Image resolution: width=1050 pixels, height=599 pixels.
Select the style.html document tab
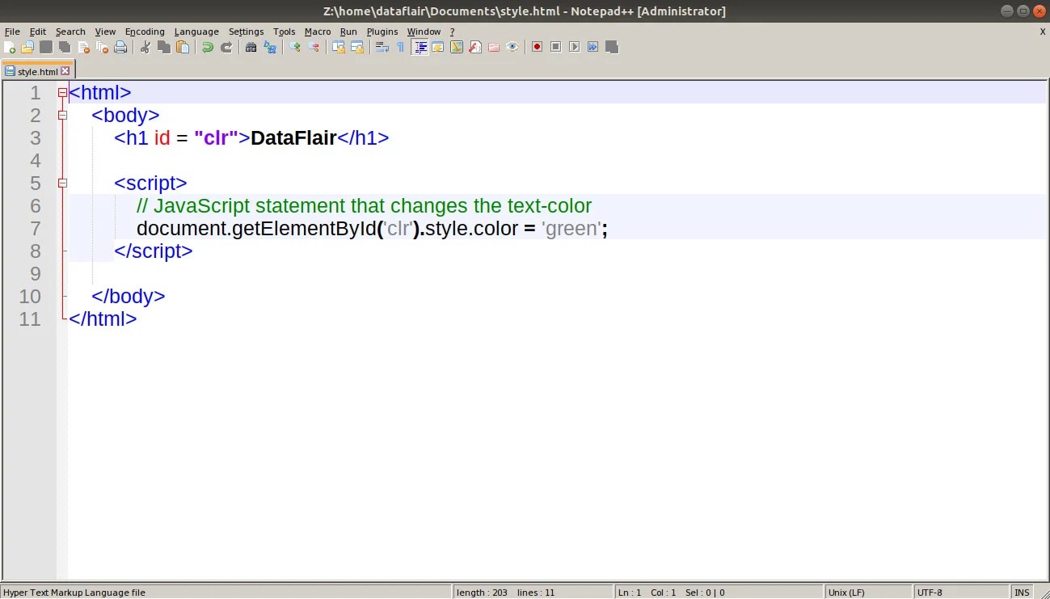click(x=38, y=71)
